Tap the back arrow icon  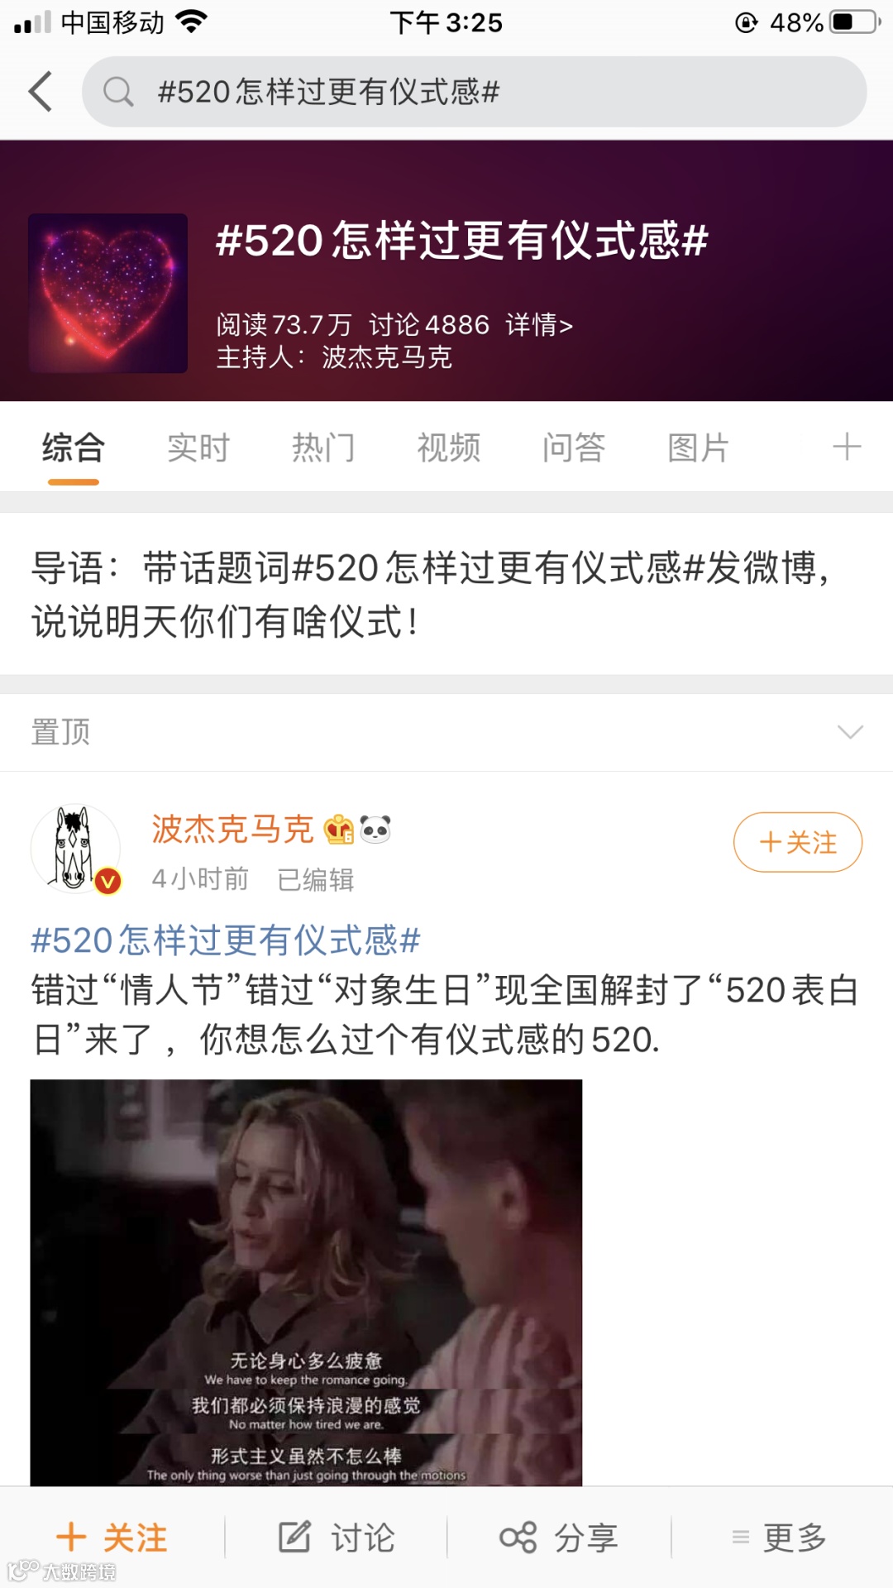[41, 91]
